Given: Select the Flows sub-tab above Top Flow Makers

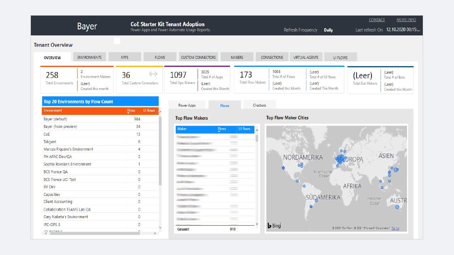Looking at the screenshot, I should tap(225, 105).
